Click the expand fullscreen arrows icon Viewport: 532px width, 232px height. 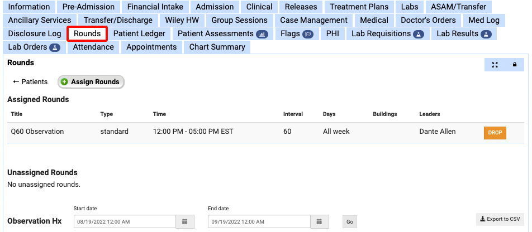tap(495, 65)
